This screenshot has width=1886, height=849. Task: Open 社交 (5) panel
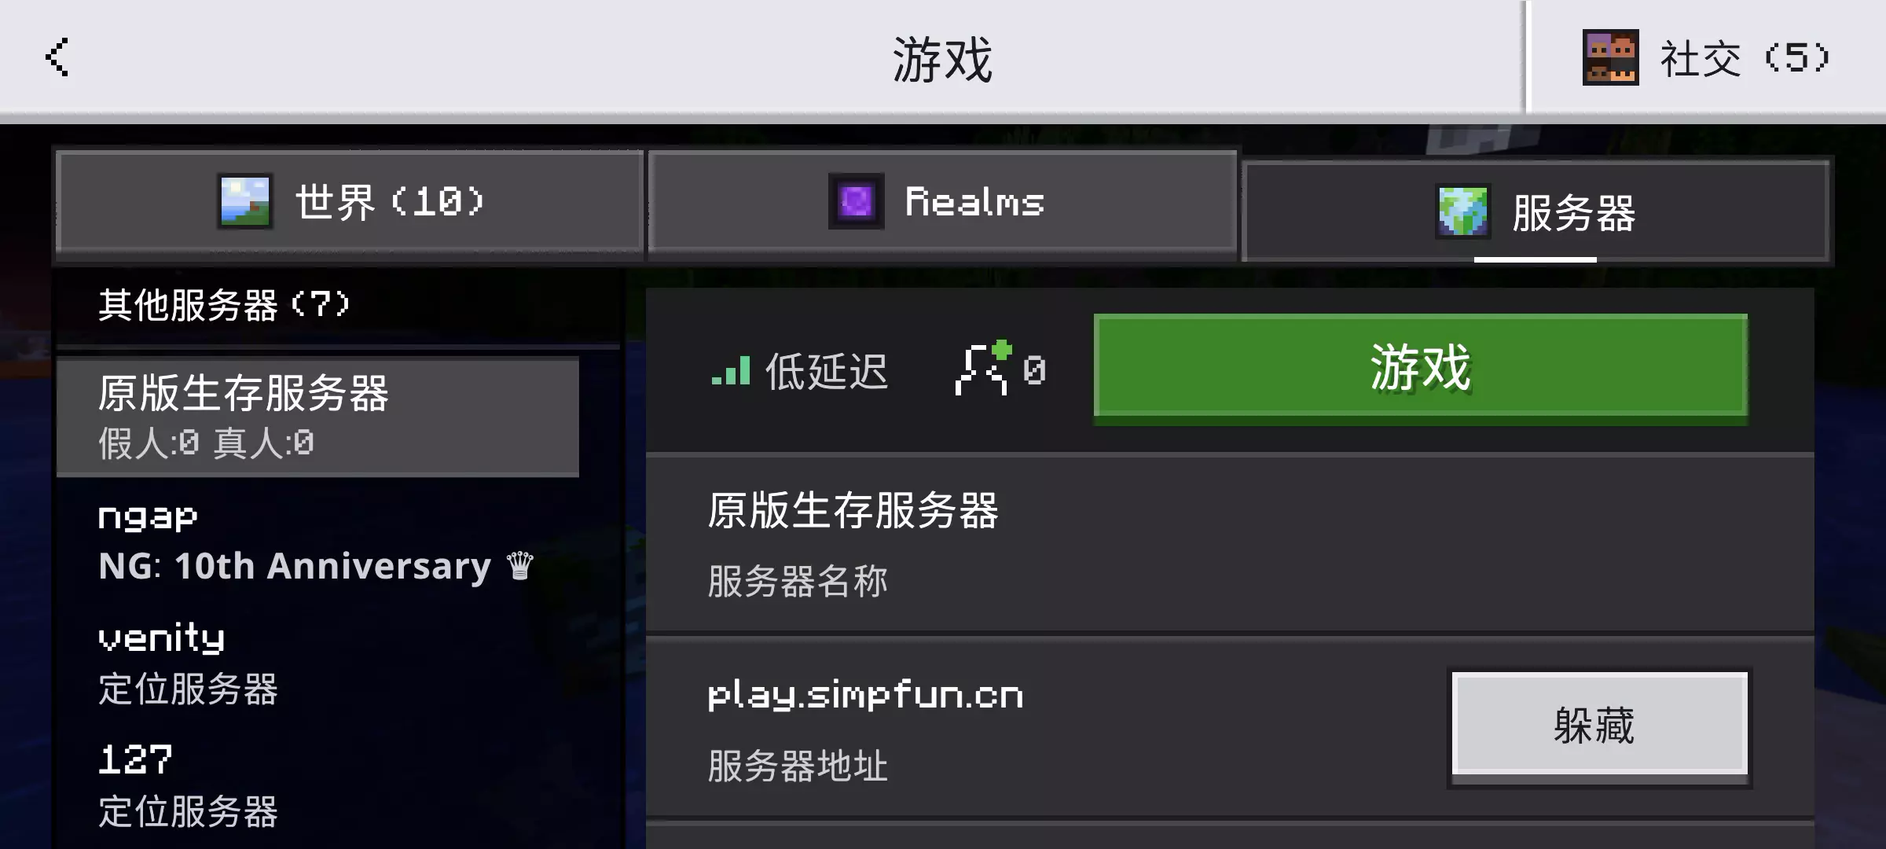1705,57
